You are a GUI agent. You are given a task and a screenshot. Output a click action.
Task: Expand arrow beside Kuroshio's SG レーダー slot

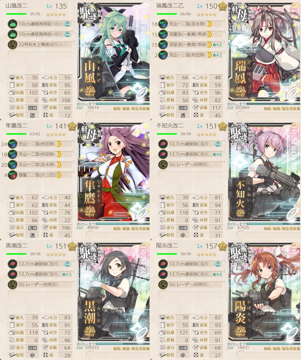(73, 282)
